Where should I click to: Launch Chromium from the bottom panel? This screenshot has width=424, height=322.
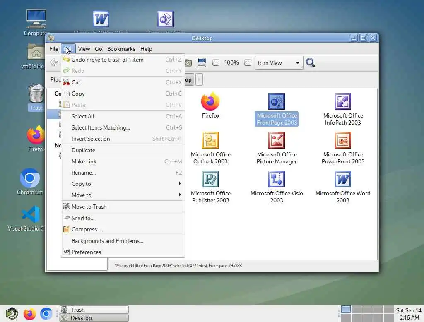(46, 314)
